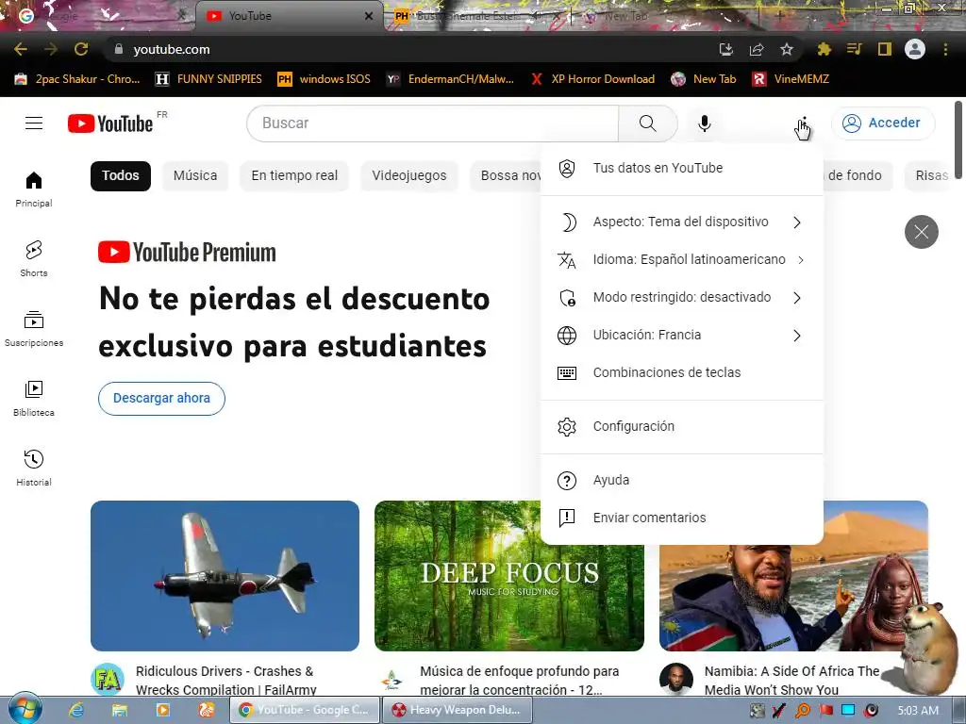The height and width of the screenshot is (724, 966).
Task: Expand Aspecto: Tema del dispositivo submenu
Action: tap(681, 222)
